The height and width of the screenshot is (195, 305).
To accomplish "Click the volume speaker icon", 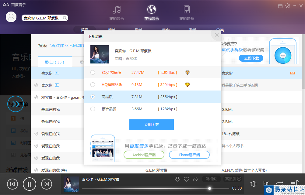I will click(x=253, y=184).
